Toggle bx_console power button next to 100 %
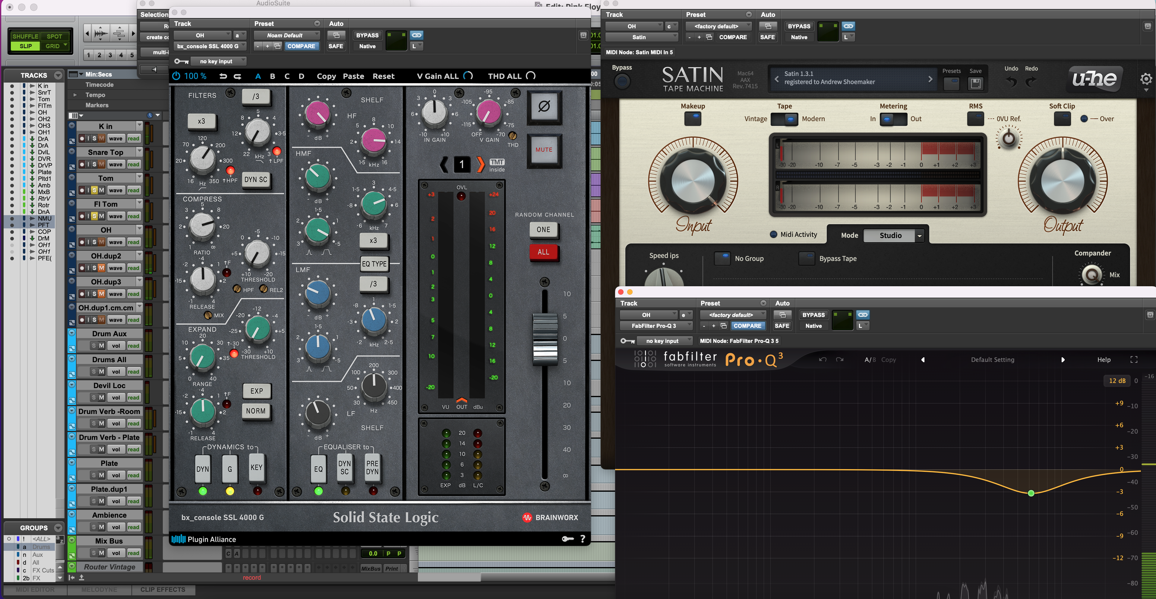 pyautogui.click(x=176, y=76)
